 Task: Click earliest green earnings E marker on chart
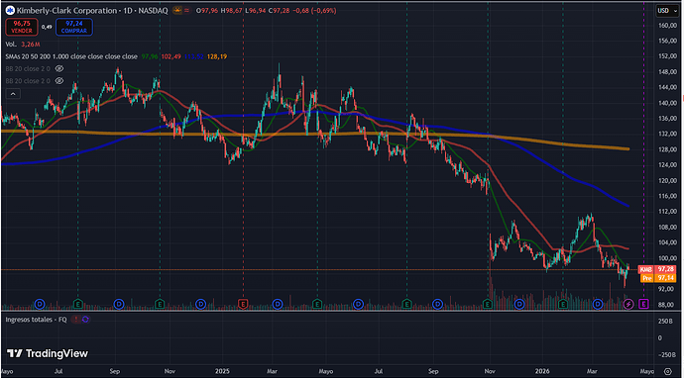pos(78,304)
